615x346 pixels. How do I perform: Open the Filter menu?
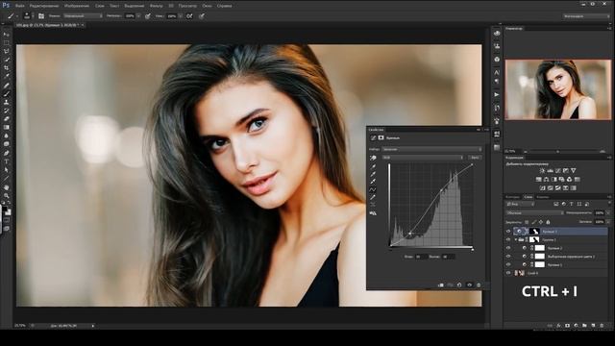156,6
